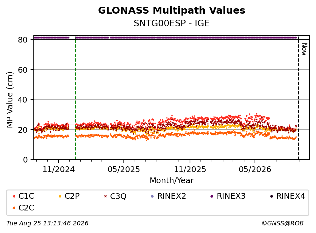Click the RINEX2 lavender legend dot
Viewport: 316px width, 233px height.
152,196
